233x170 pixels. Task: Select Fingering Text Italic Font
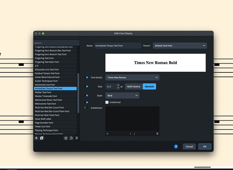(x=55, y=62)
